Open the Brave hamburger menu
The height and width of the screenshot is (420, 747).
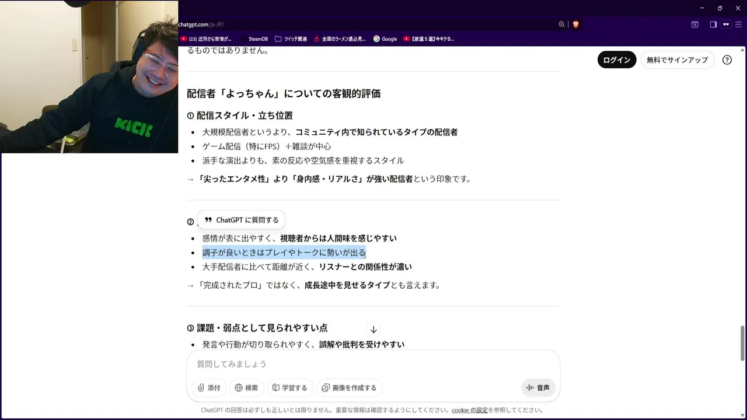point(739,24)
